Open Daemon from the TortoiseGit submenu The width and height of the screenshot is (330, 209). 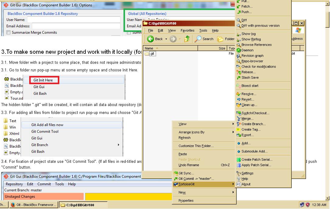247,50
